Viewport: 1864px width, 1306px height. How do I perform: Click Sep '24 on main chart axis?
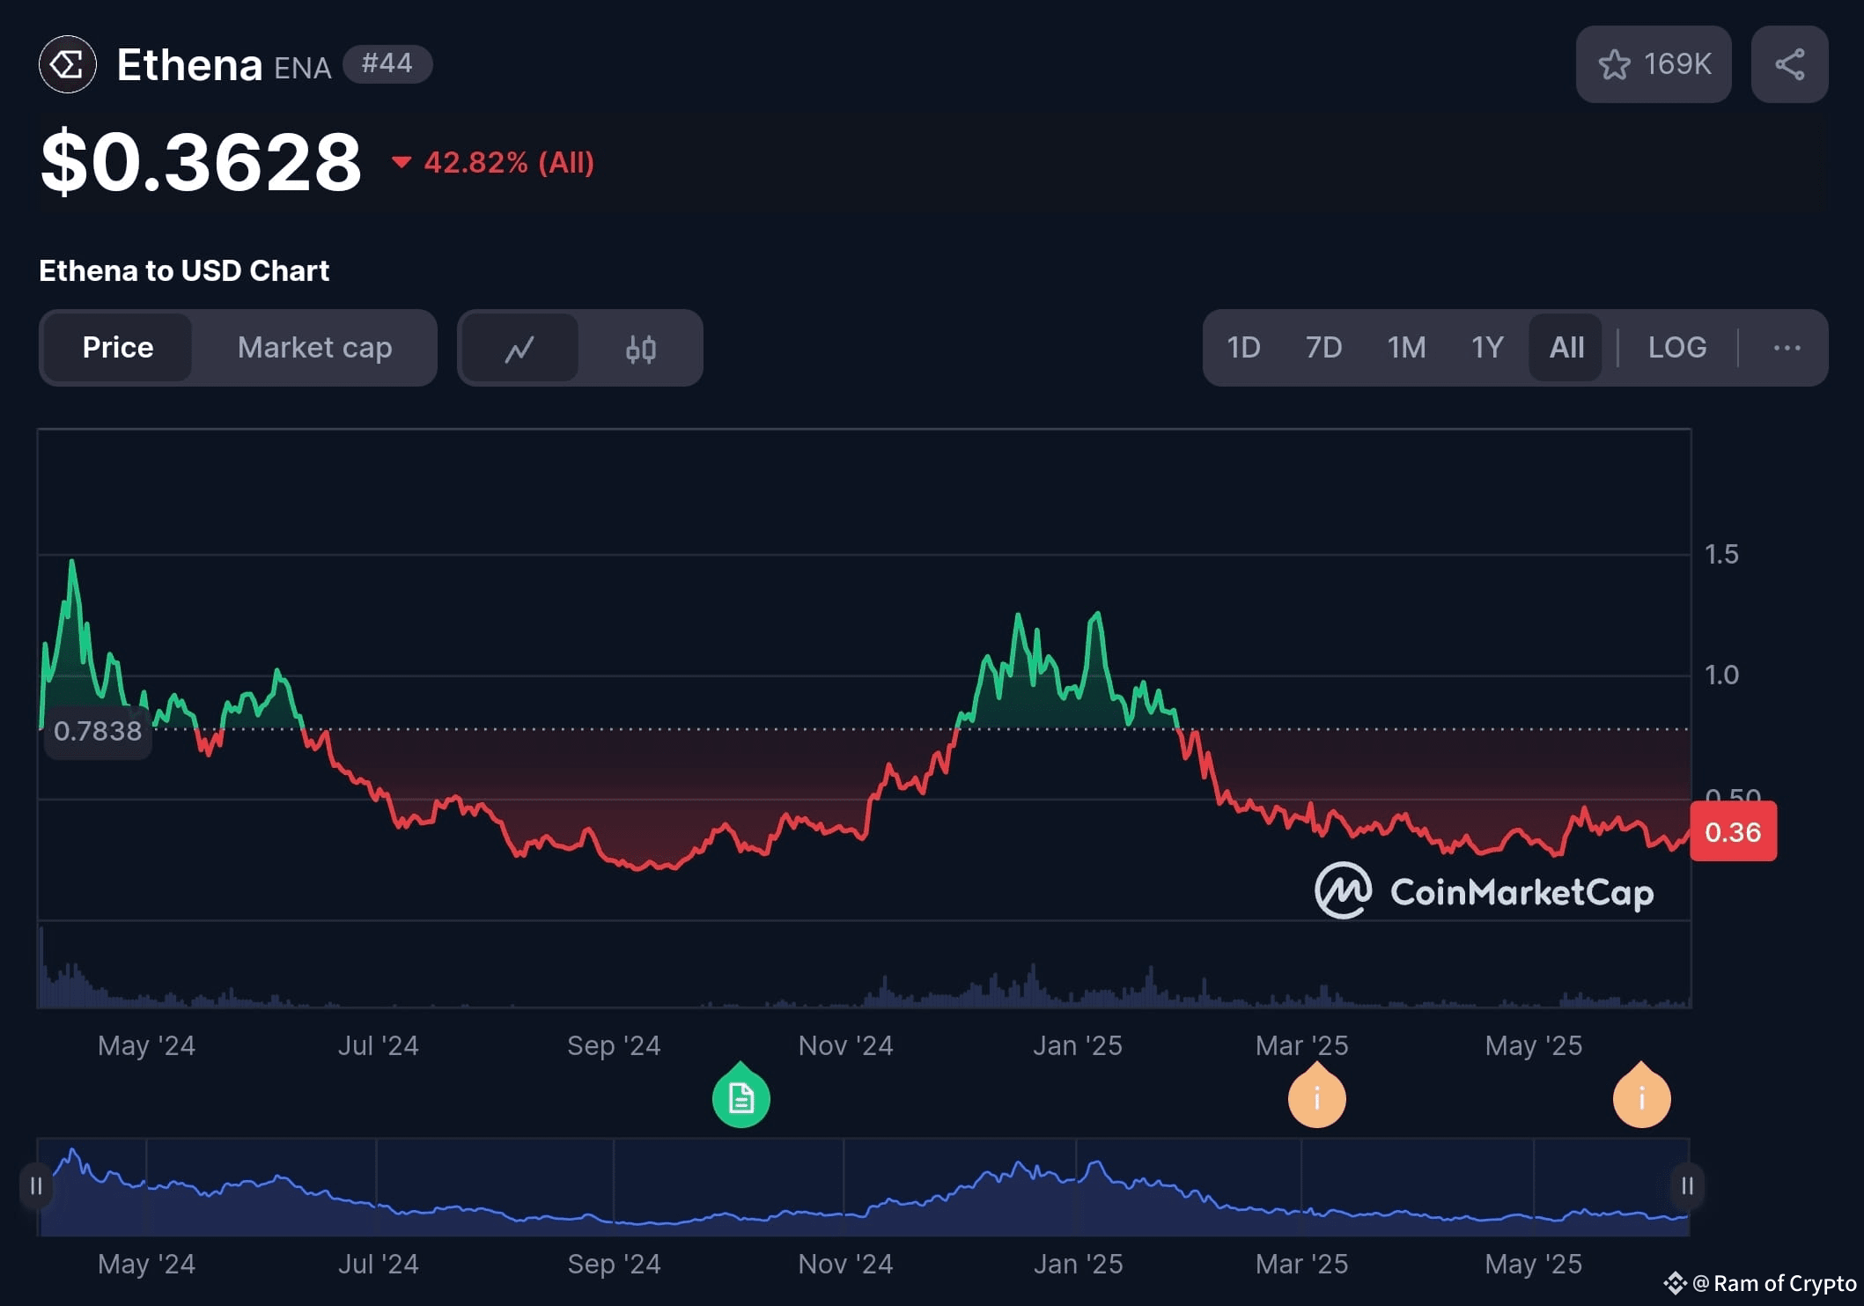tap(614, 1045)
